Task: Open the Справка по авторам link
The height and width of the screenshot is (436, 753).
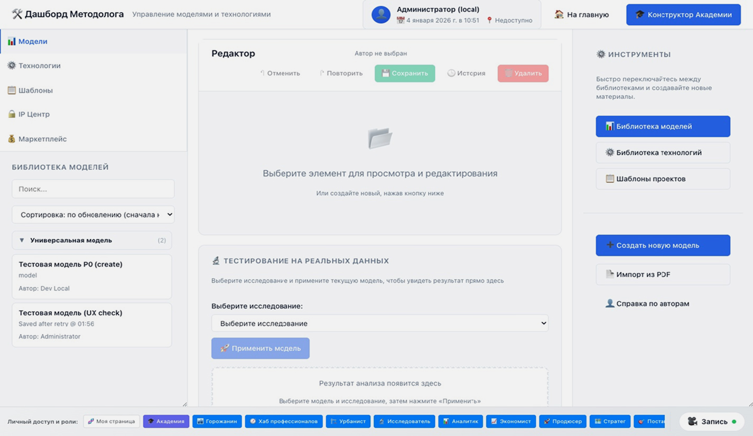Action: [652, 304]
